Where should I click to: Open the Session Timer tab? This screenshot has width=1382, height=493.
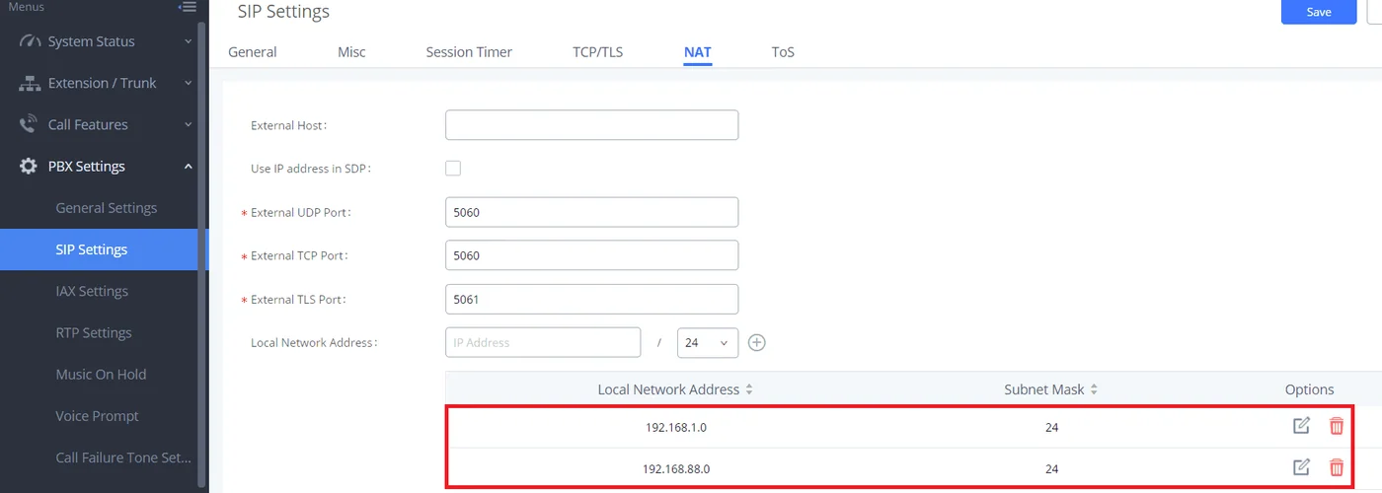[x=469, y=51]
